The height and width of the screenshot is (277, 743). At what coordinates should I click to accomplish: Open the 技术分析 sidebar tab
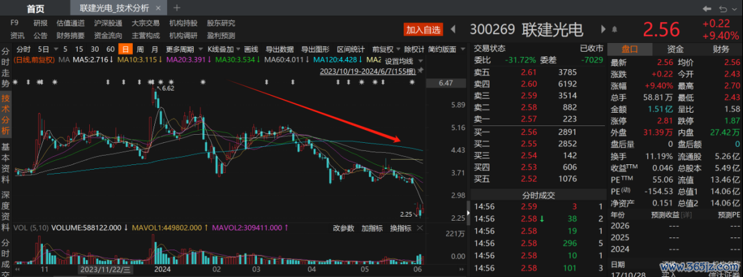pyautogui.click(x=5, y=110)
